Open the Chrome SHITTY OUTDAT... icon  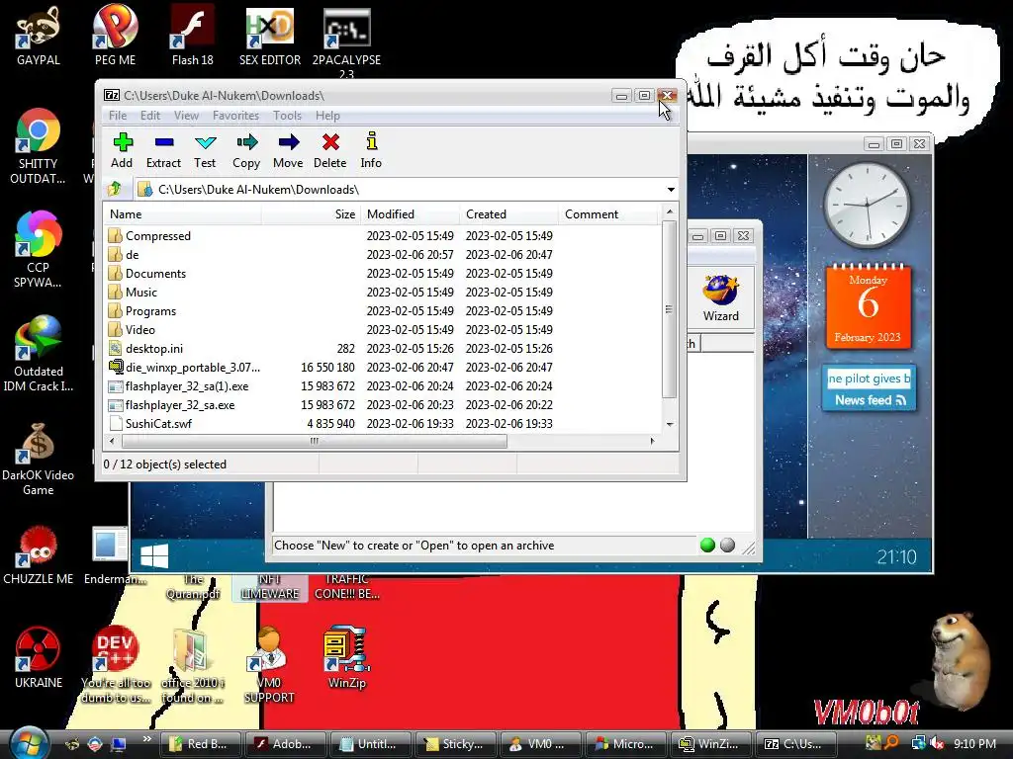[x=39, y=146]
